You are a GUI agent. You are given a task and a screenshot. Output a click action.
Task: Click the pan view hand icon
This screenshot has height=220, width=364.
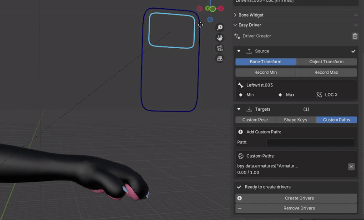click(220, 38)
